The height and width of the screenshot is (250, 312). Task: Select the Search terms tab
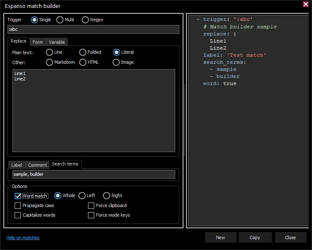pos(65,164)
